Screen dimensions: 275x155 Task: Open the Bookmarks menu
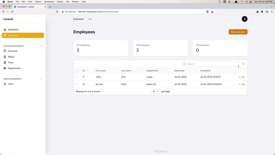click(x=49, y=2)
